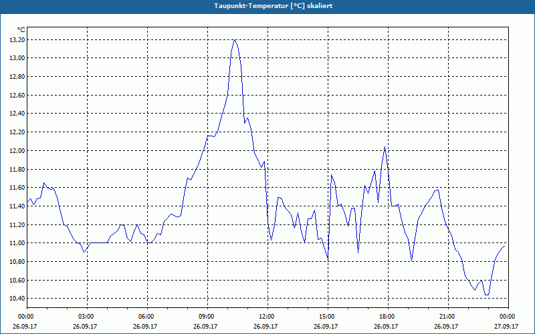
Task: Select the 12,80 y-axis label
Action: [x=18, y=77]
